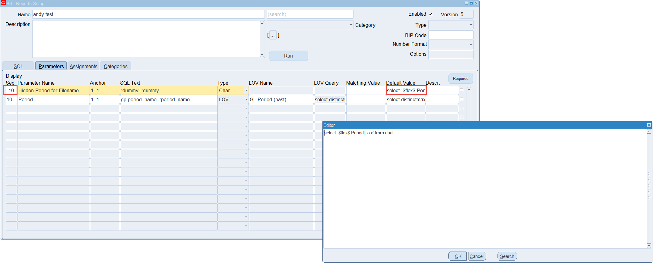This screenshot has height=263, width=653.
Task: Close the Blitz Reports Setup window
Action: tap(476, 3)
